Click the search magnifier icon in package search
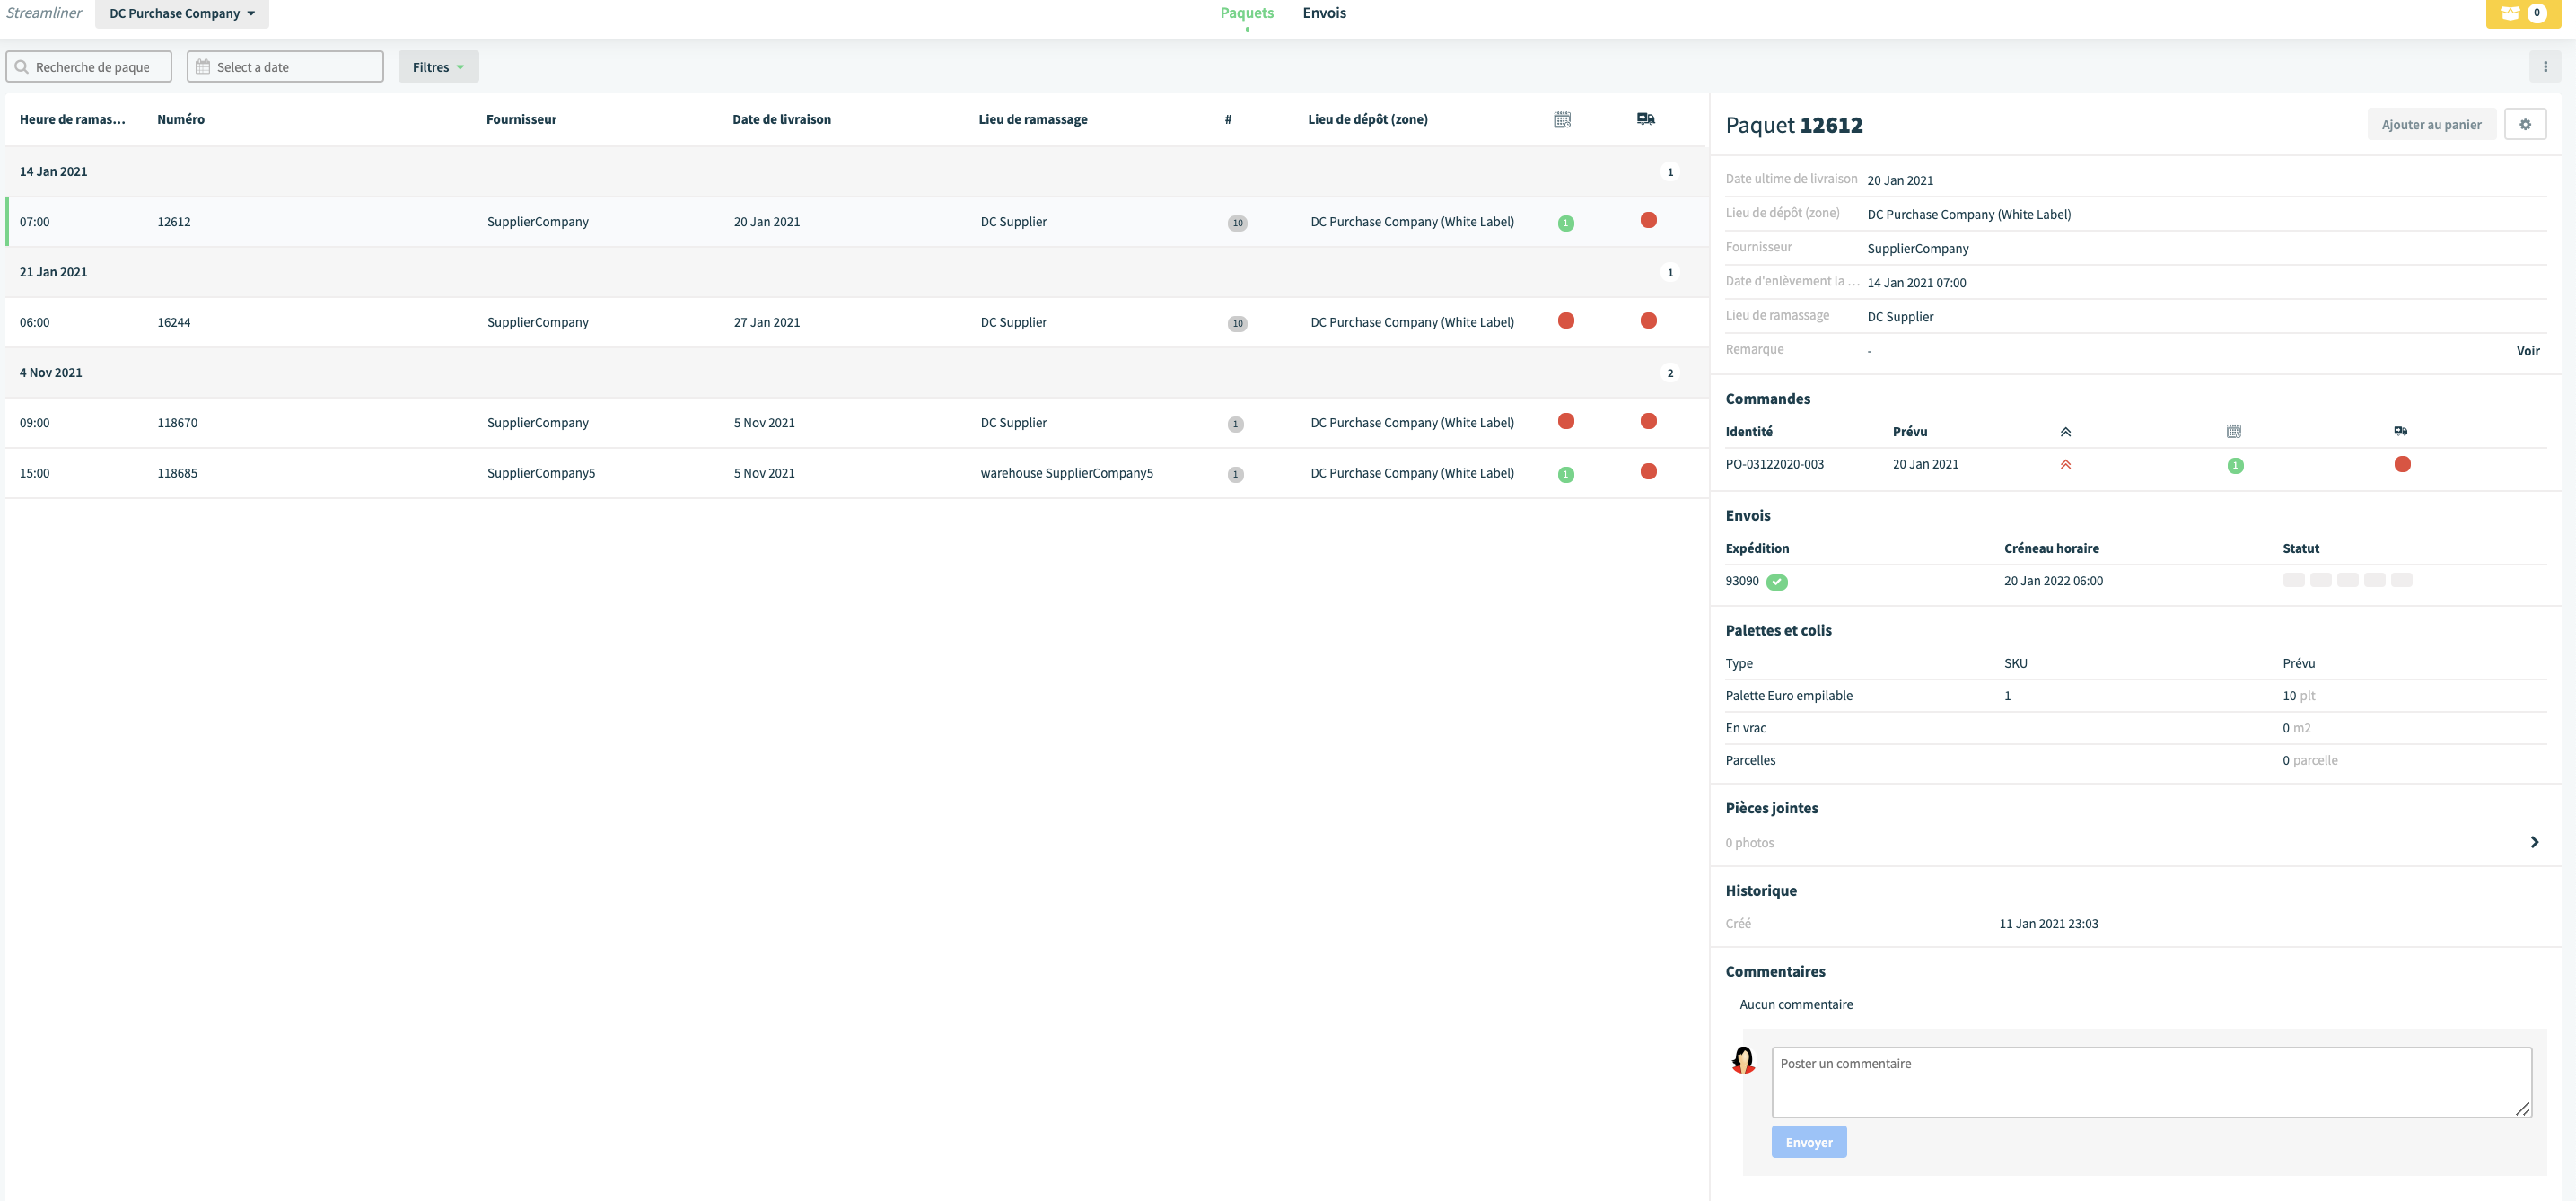This screenshot has height=1201, width=2576. tap(21, 67)
